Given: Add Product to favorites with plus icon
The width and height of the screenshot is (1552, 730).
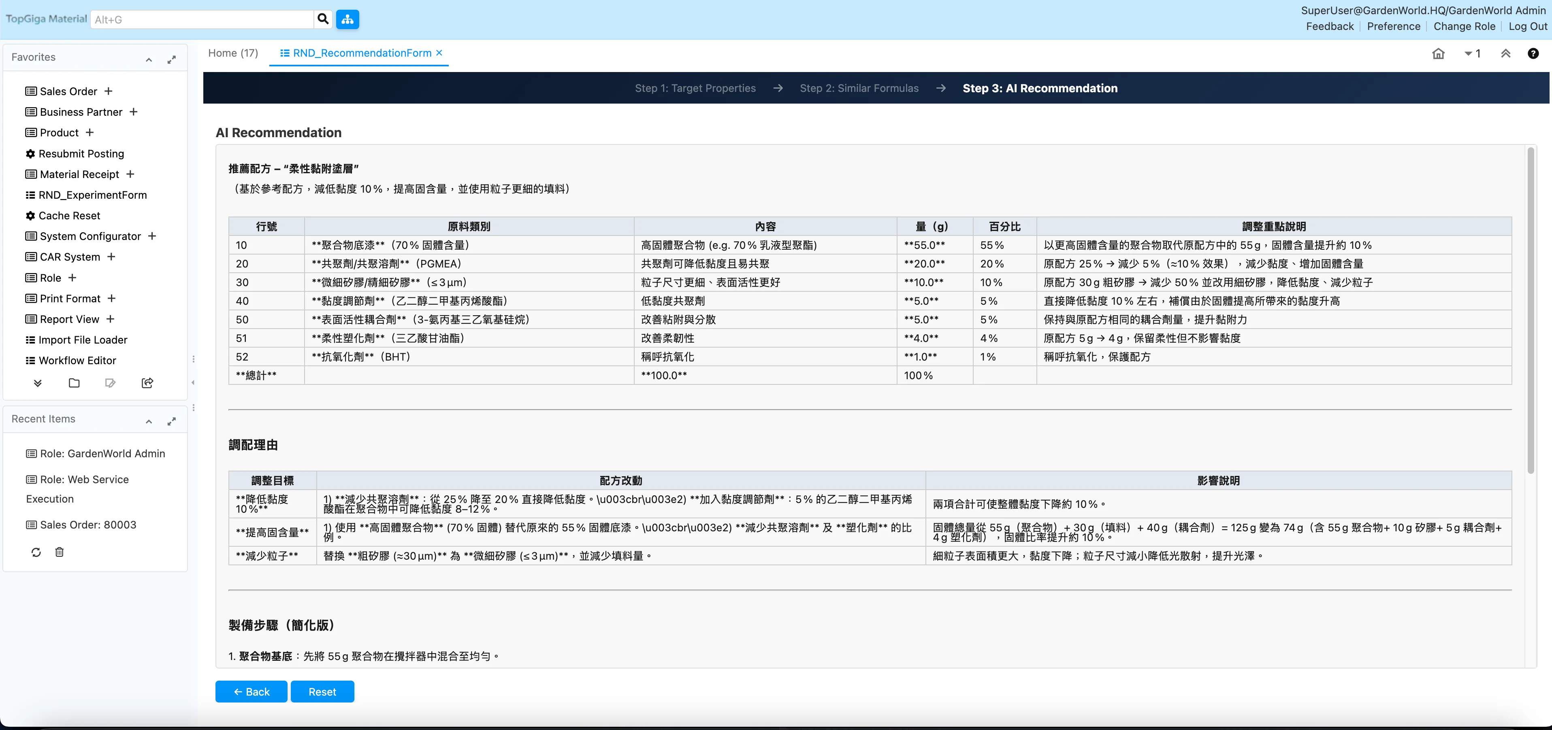Looking at the screenshot, I should 89,132.
